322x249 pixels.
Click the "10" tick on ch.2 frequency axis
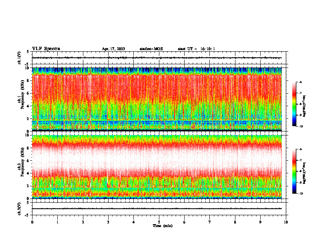tap(28, 135)
